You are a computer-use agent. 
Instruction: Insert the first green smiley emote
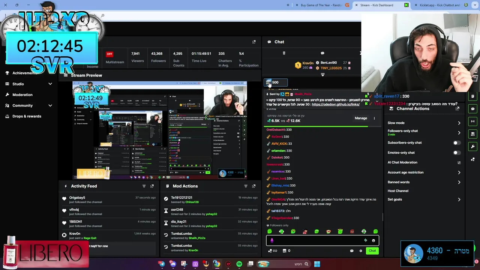[269, 231]
